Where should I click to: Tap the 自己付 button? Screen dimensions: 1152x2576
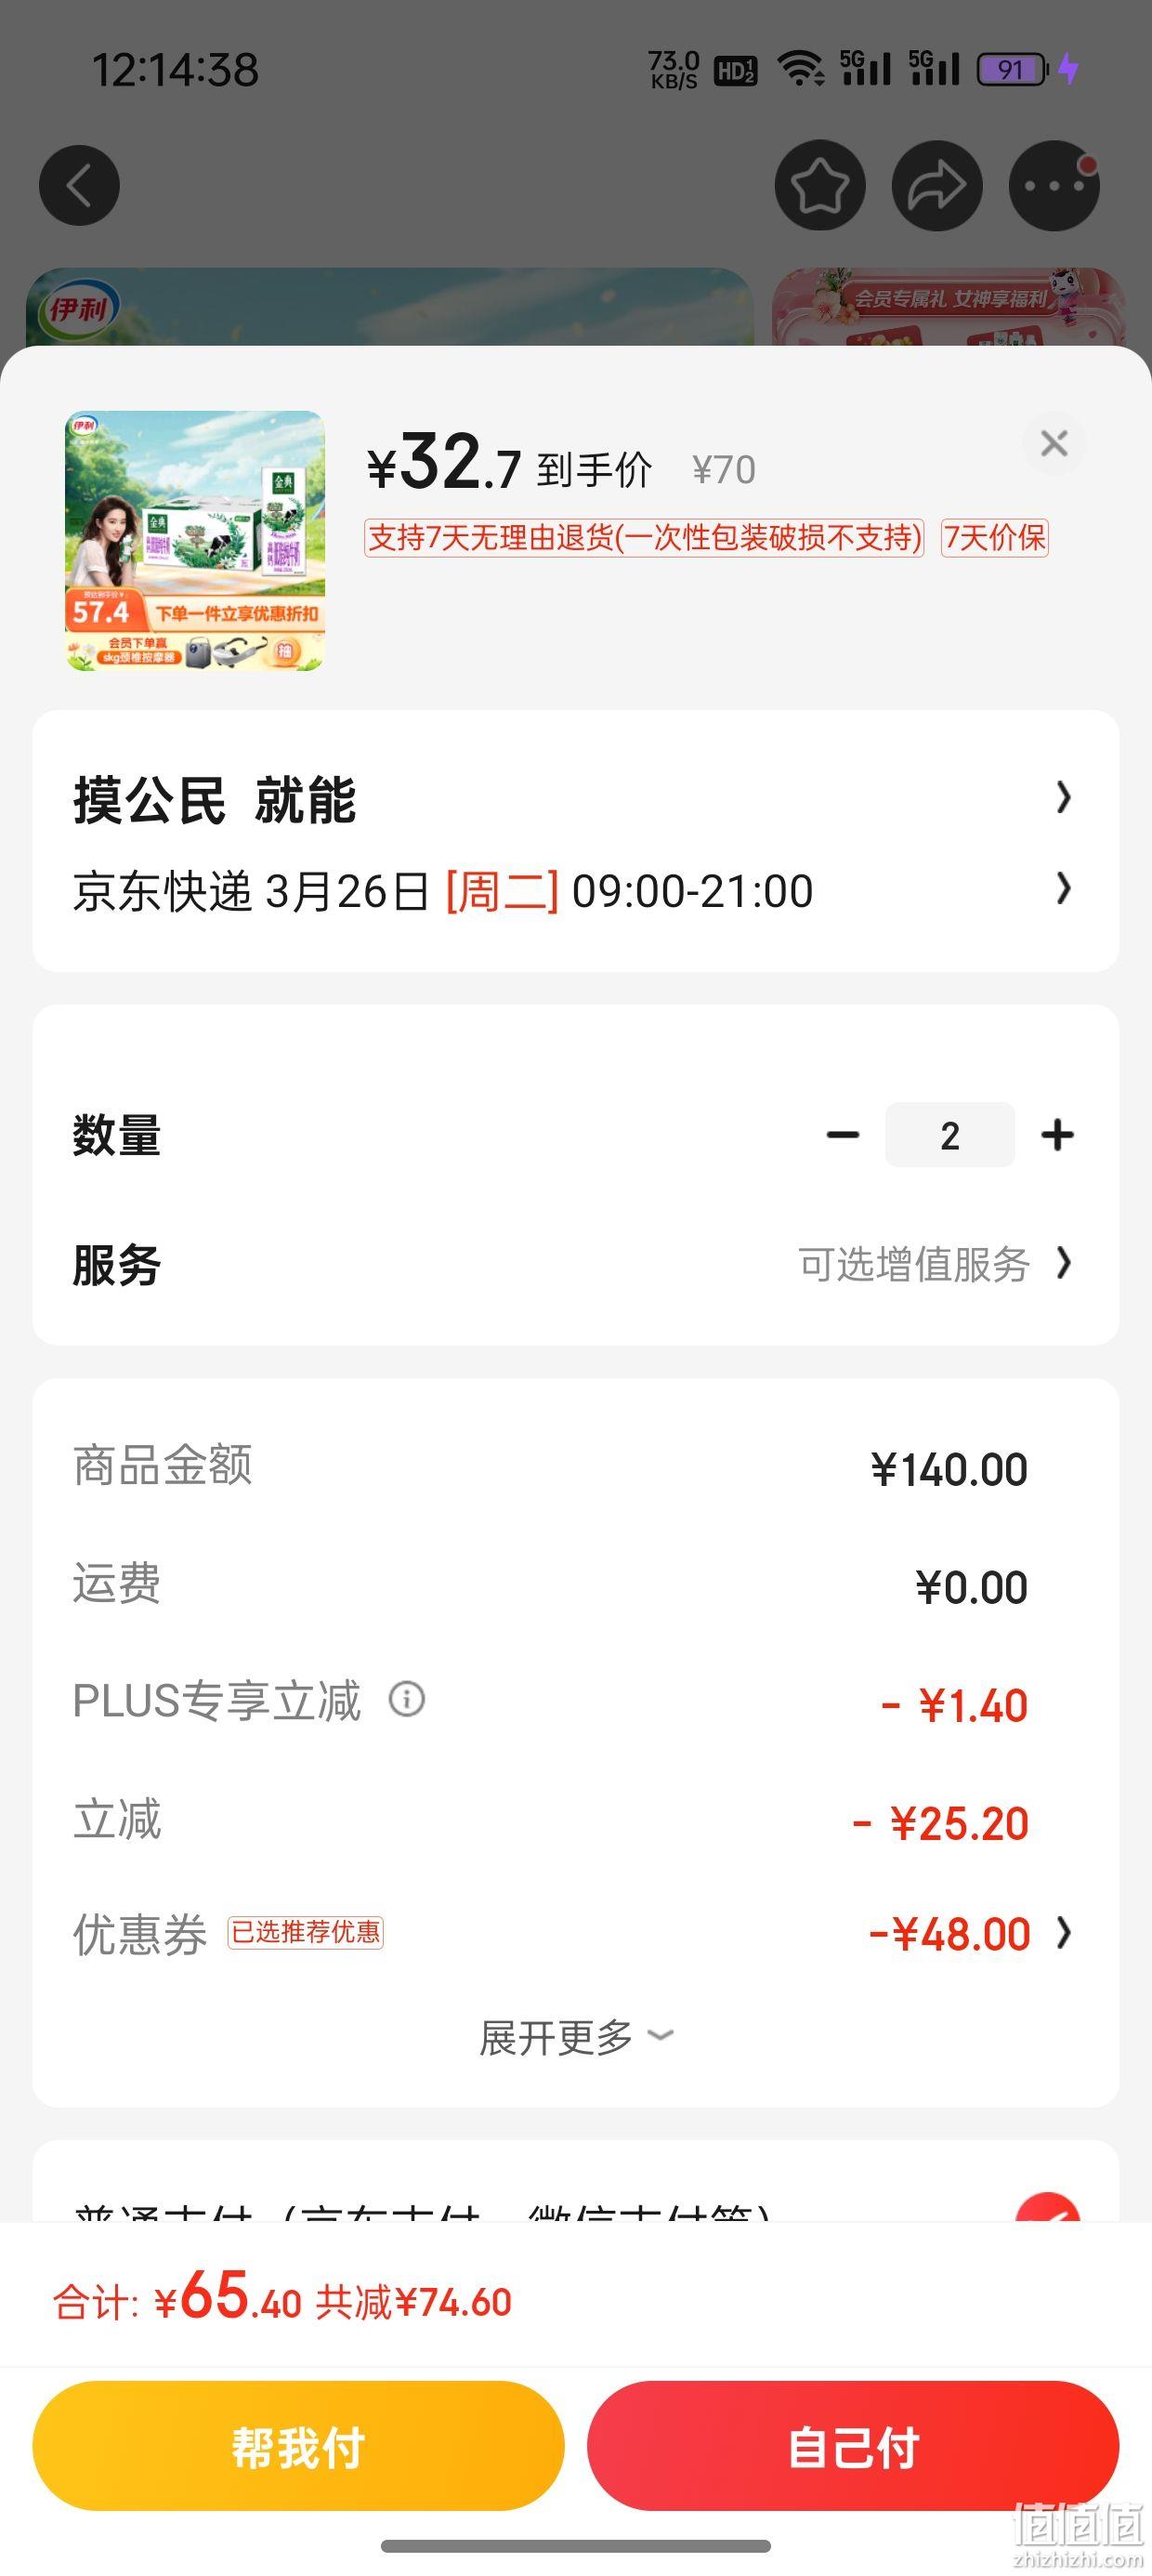tap(853, 2446)
